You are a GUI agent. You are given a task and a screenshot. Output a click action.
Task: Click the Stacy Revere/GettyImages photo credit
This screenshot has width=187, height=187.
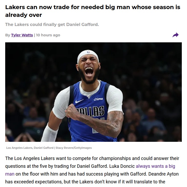(74, 148)
